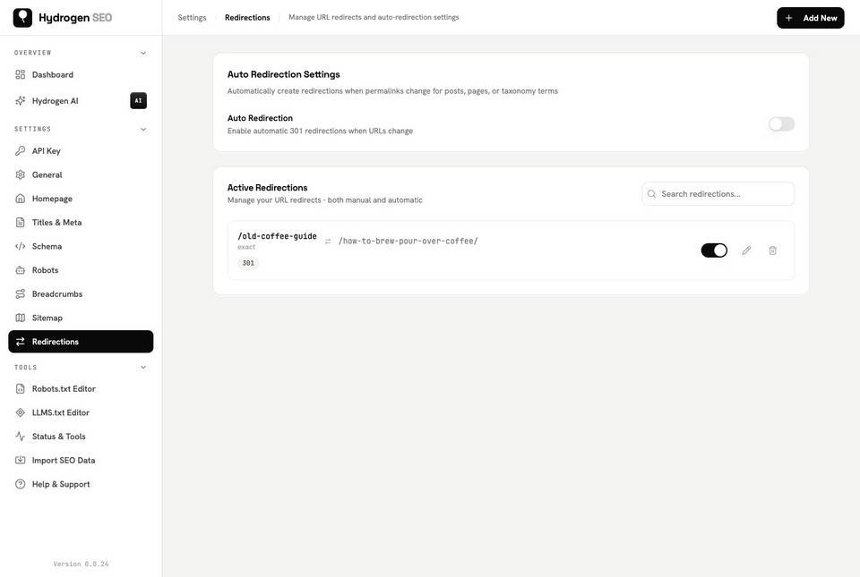
Task: Click the Dashboard grid icon
Action: pos(21,74)
